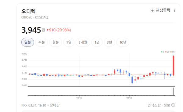Click the 4,020 price axis label
Image resolution: width=183 pixels, height=112 pixels.
point(24,54)
